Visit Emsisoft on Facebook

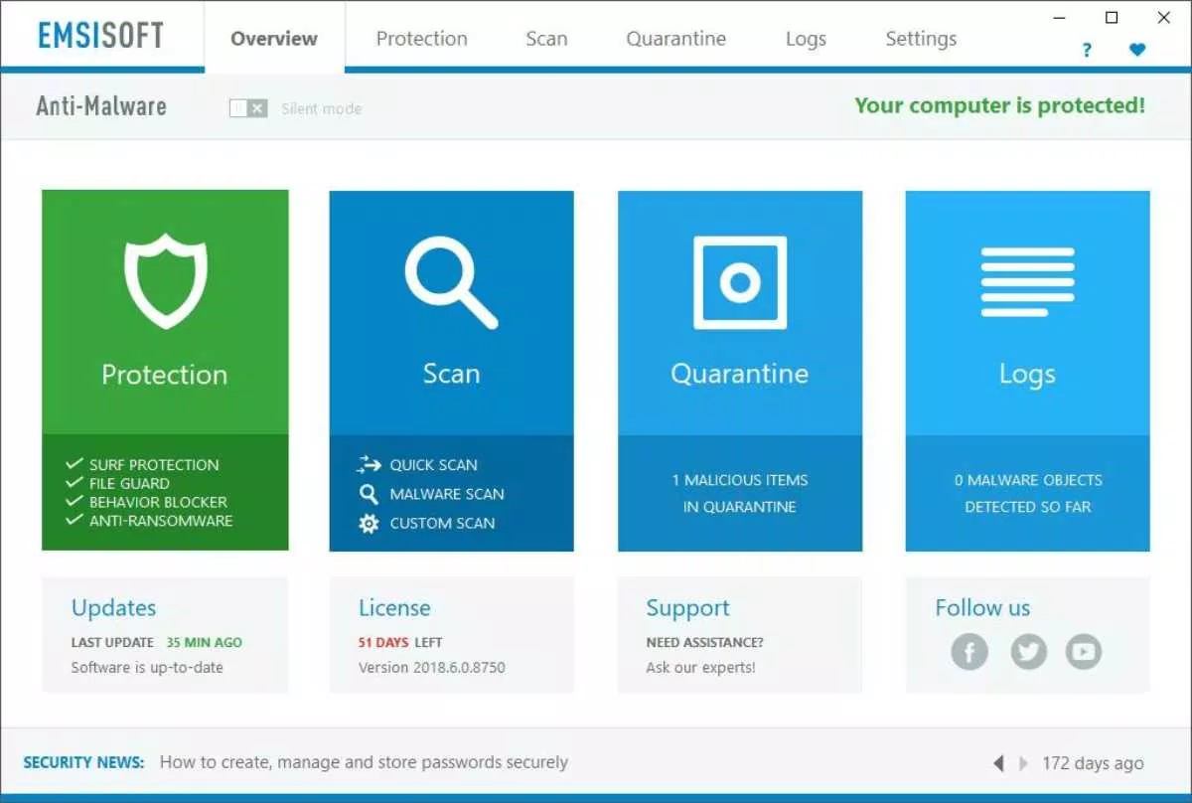tap(969, 652)
